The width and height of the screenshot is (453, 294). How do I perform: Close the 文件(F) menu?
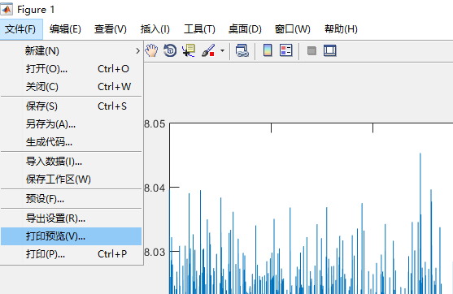coord(21,29)
